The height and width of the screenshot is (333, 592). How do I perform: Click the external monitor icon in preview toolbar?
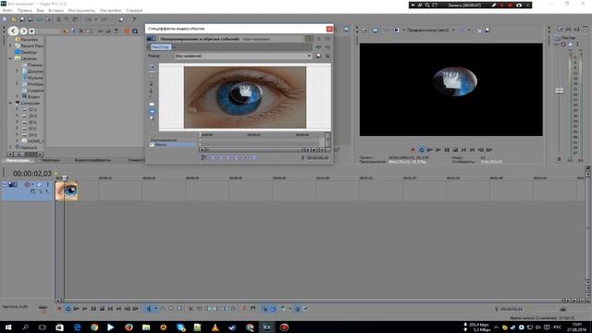click(x=375, y=31)
